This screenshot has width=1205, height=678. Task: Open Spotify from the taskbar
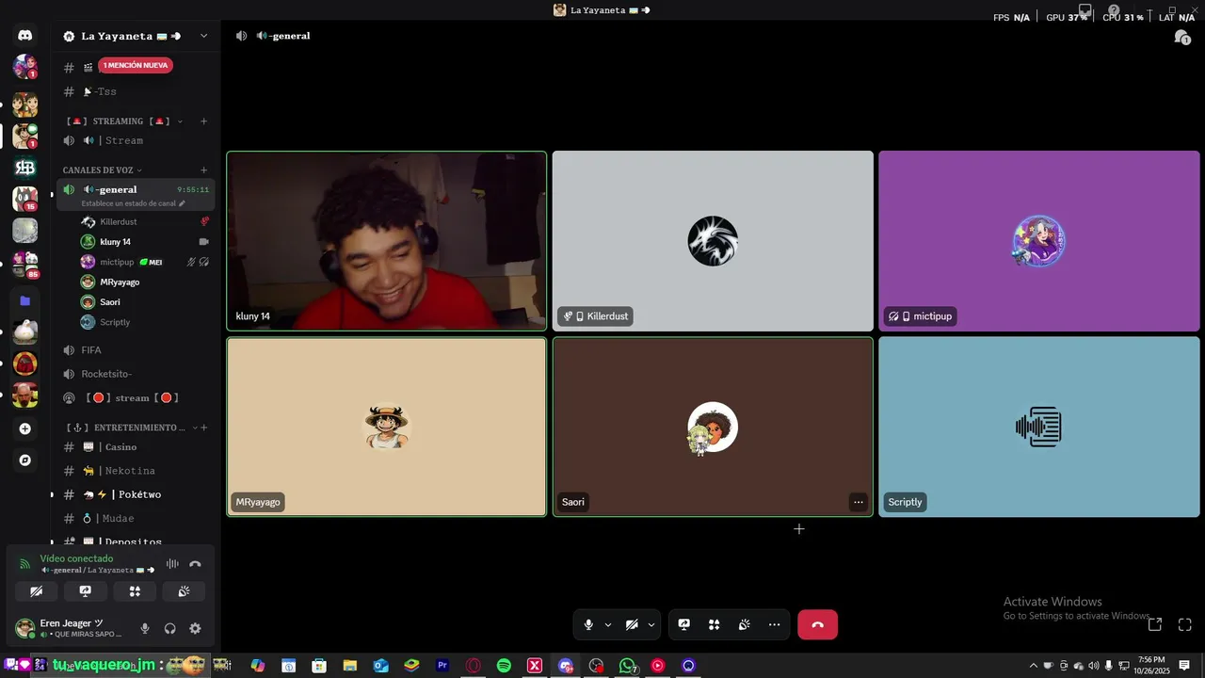tap(504, 666)
